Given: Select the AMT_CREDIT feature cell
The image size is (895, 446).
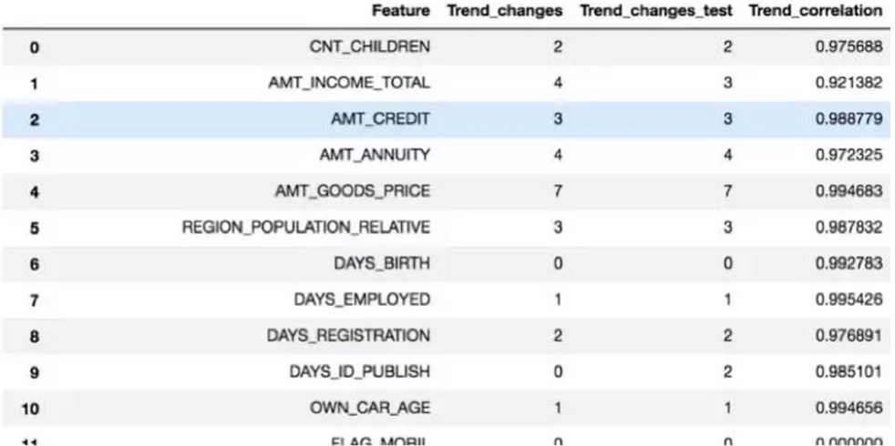Looking at the screenshot, I should click(x=380, y=119).
